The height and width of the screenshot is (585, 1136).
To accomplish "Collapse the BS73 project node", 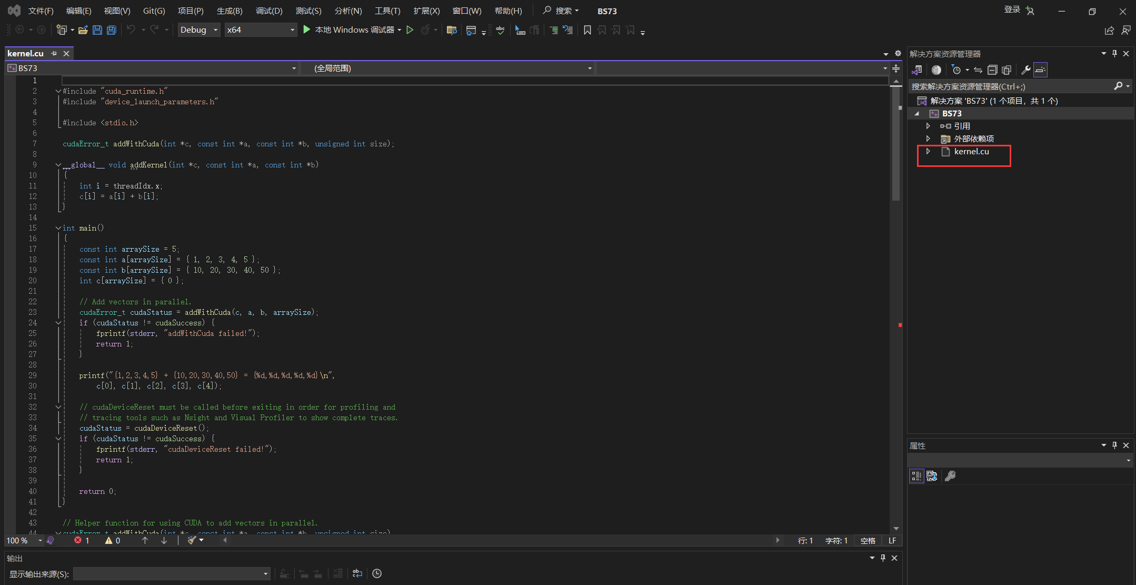I will coord(918,113).
